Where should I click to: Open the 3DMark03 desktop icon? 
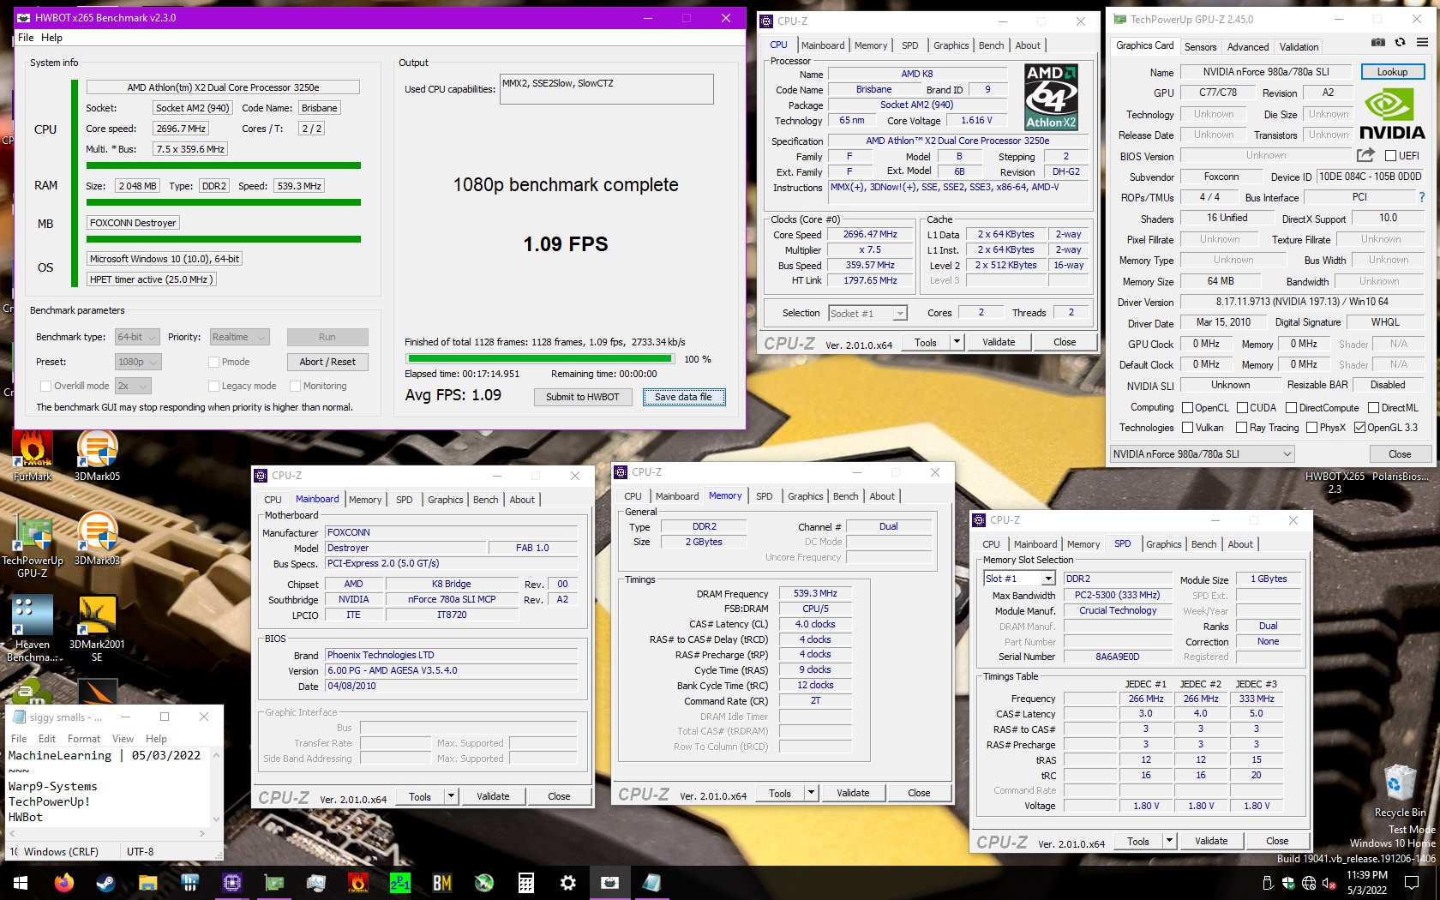click(x=97, y=540)
